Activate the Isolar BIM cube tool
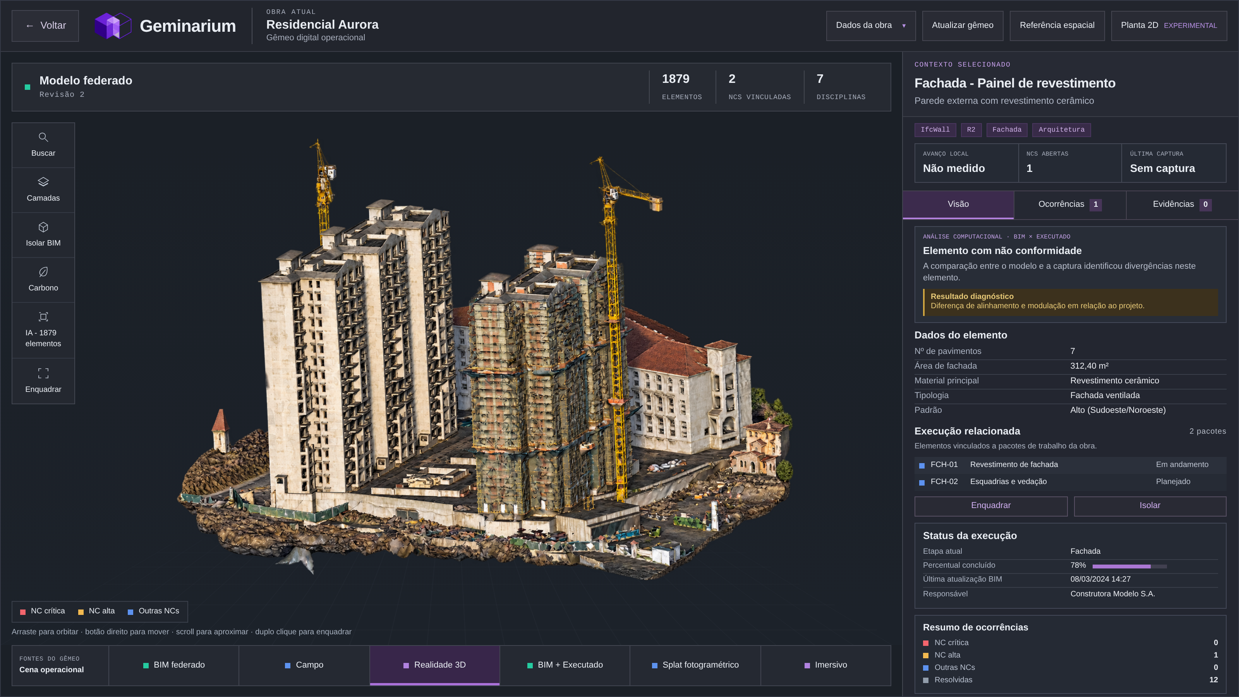 pyautogui.click(x=43, y=235)
